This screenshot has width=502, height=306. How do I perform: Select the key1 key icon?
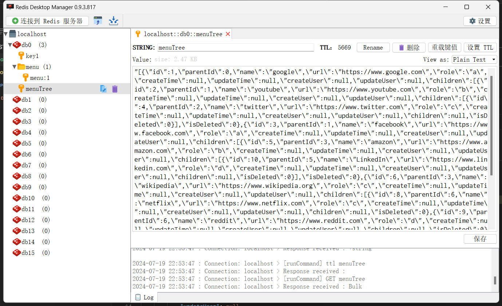21,56
